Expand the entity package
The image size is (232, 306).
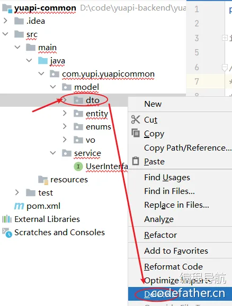(65, 113)
